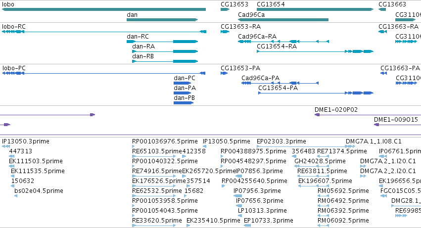Screen dimensions: 421x228
Task: Select the EK196607.5prime EST label
Action: (325, 181)
